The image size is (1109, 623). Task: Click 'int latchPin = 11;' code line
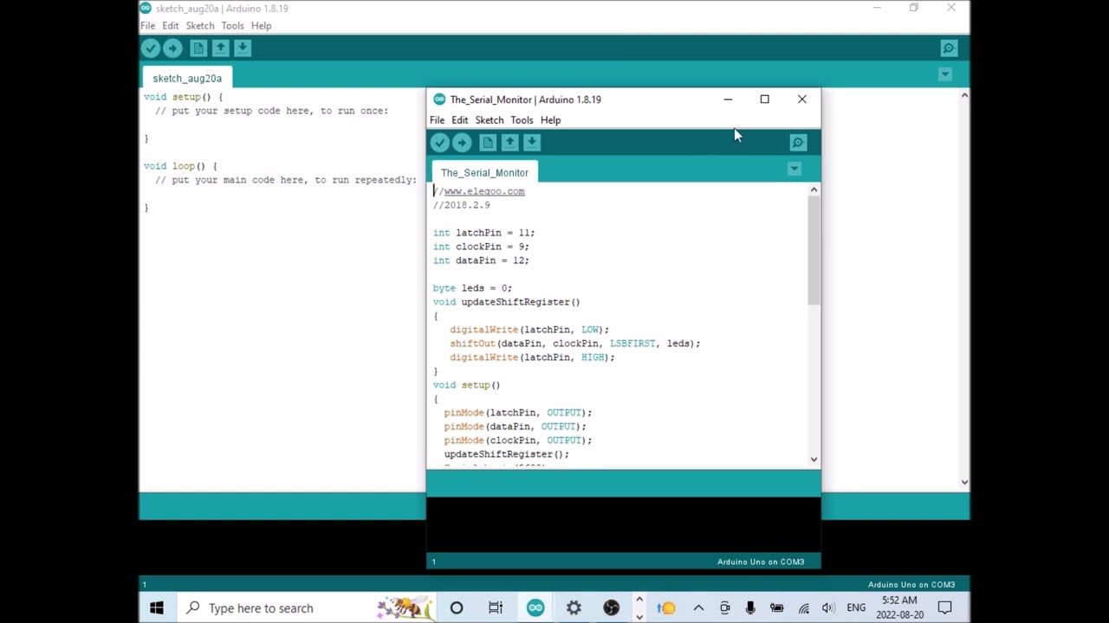coord(483,233)
